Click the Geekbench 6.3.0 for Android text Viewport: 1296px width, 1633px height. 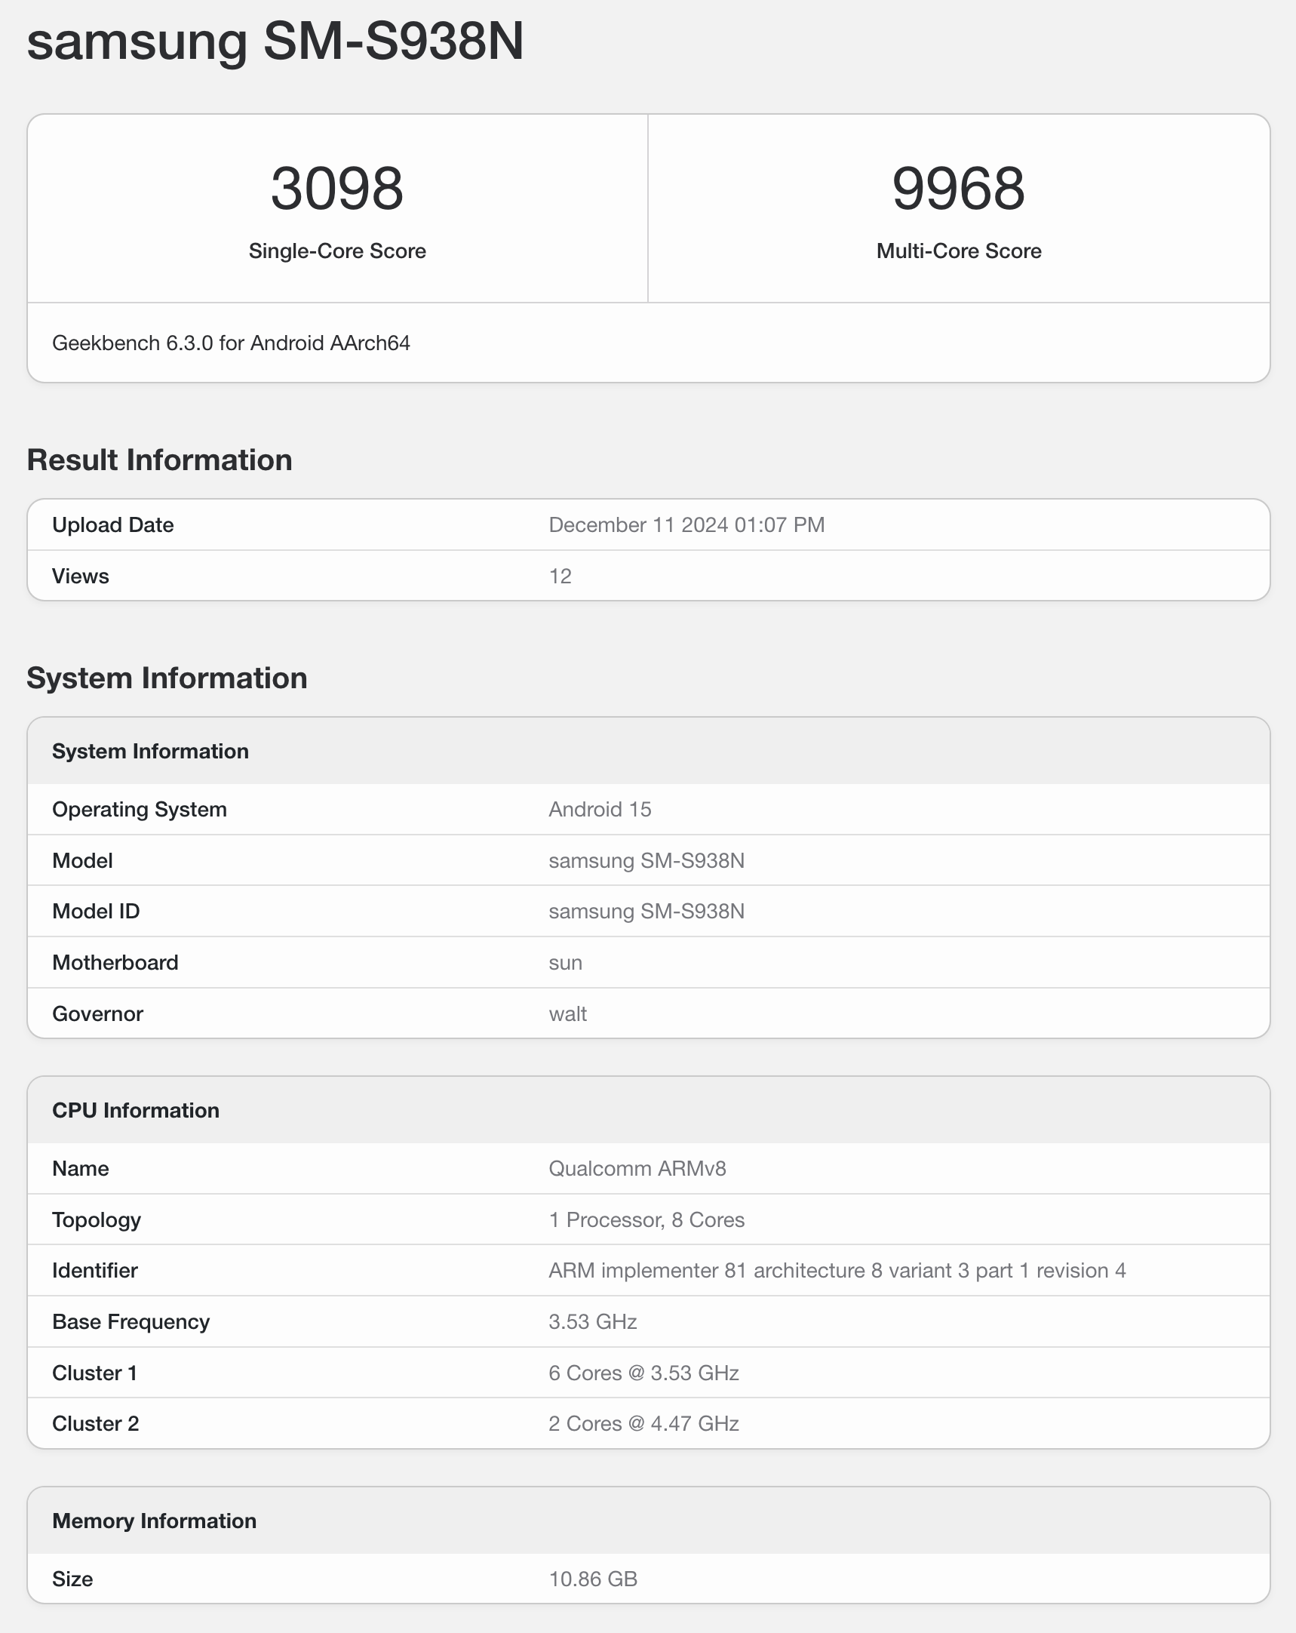click(x=231, y=343)
